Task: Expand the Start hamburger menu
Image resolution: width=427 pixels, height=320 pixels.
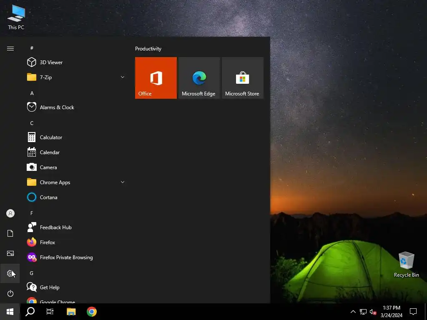Action: 10,48
